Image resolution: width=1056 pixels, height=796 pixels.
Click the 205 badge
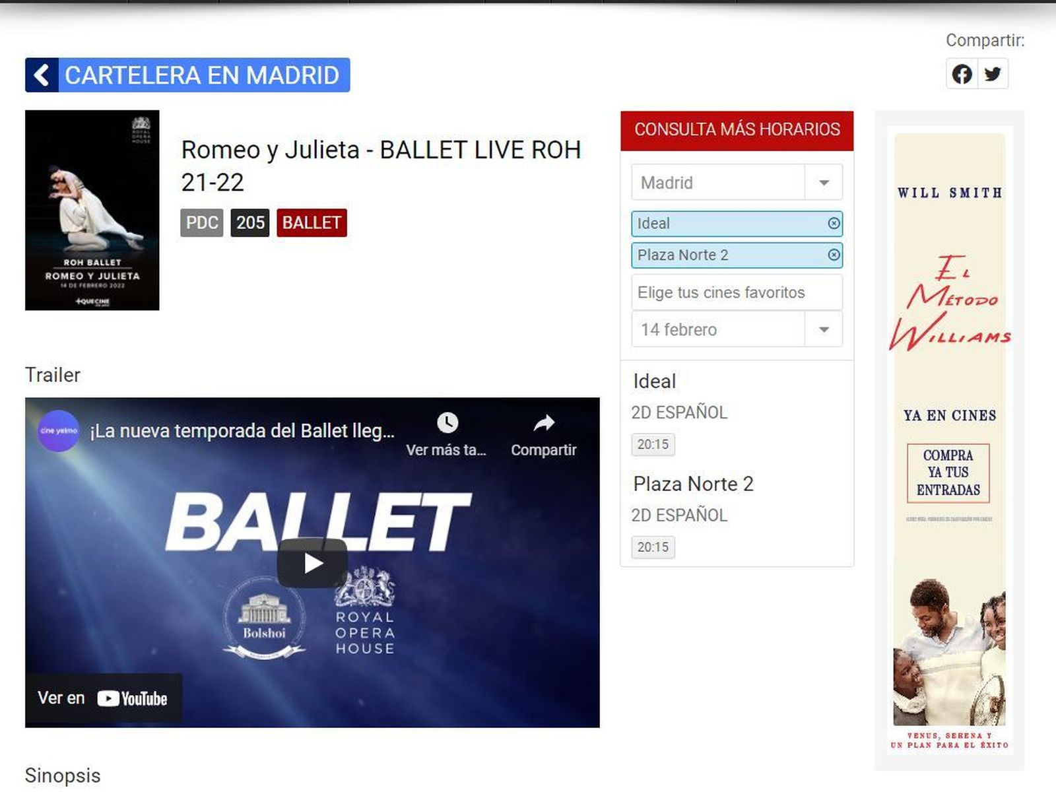pos(250,223)
